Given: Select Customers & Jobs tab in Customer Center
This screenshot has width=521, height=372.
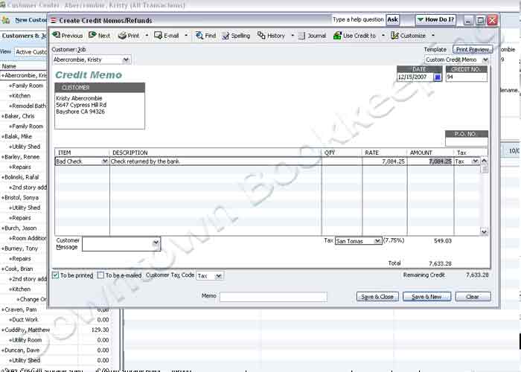Looking at the screenshot, I should point(23,36).
